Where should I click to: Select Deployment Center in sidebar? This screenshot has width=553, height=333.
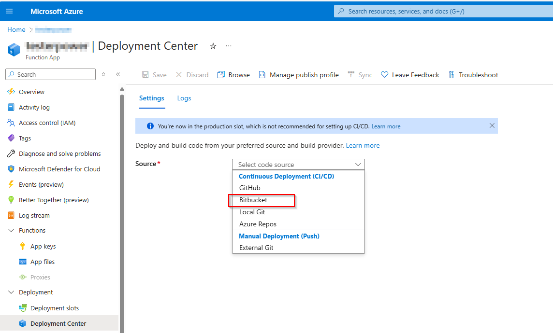59,323
